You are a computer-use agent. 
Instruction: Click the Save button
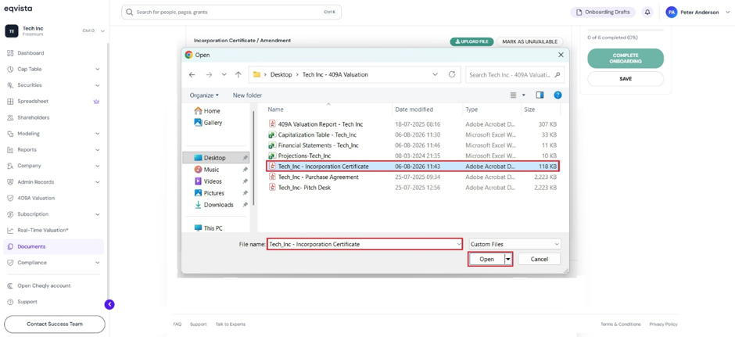[626, 79]
